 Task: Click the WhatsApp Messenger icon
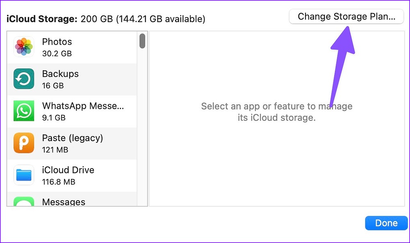(24, 111)
